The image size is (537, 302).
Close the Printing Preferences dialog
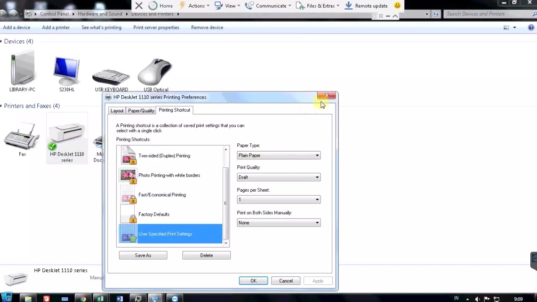coord(326,96)
